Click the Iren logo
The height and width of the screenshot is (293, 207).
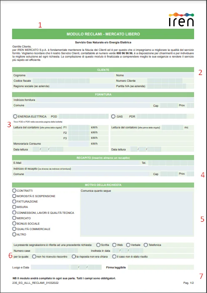181,19
